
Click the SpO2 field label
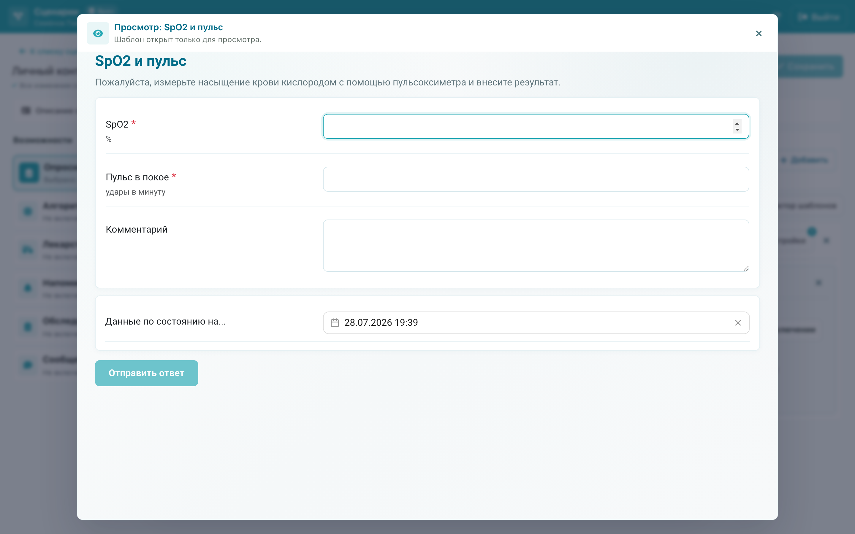(x=117, y=124)
